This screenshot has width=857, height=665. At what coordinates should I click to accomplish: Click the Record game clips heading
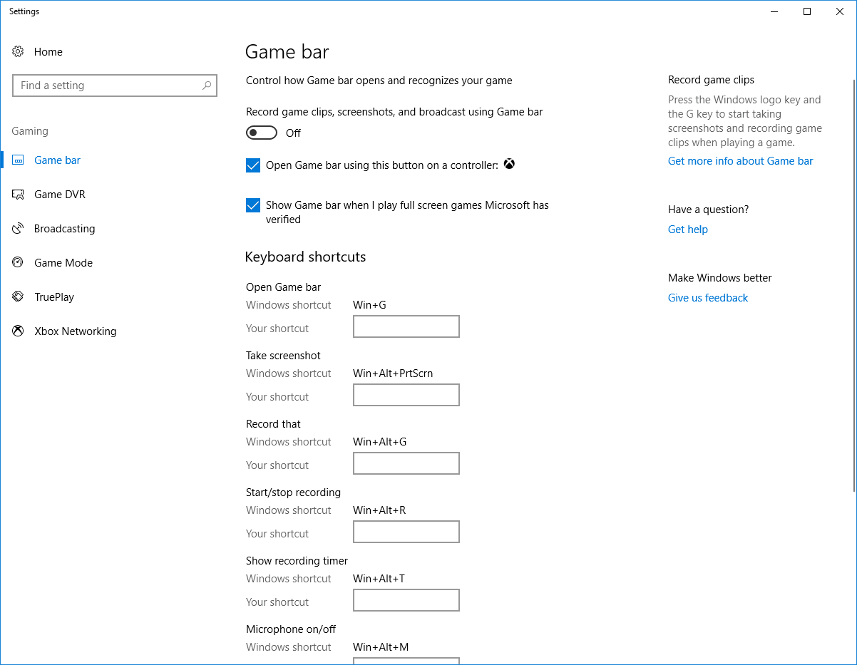711,80
